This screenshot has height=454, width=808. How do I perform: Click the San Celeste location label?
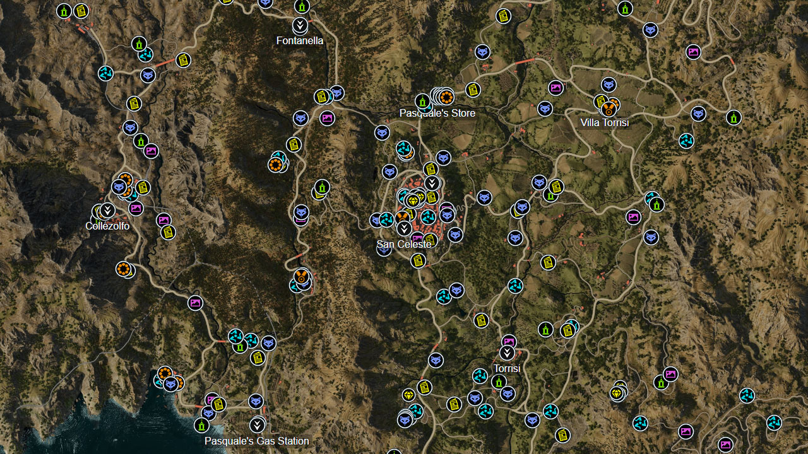(404, 244)
